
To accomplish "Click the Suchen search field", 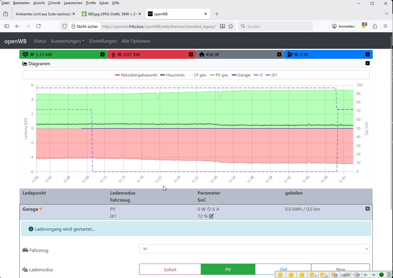I will tap(276, 26).
